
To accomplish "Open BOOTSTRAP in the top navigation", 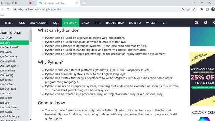I will pyautogui.click(x=115, y=23).
